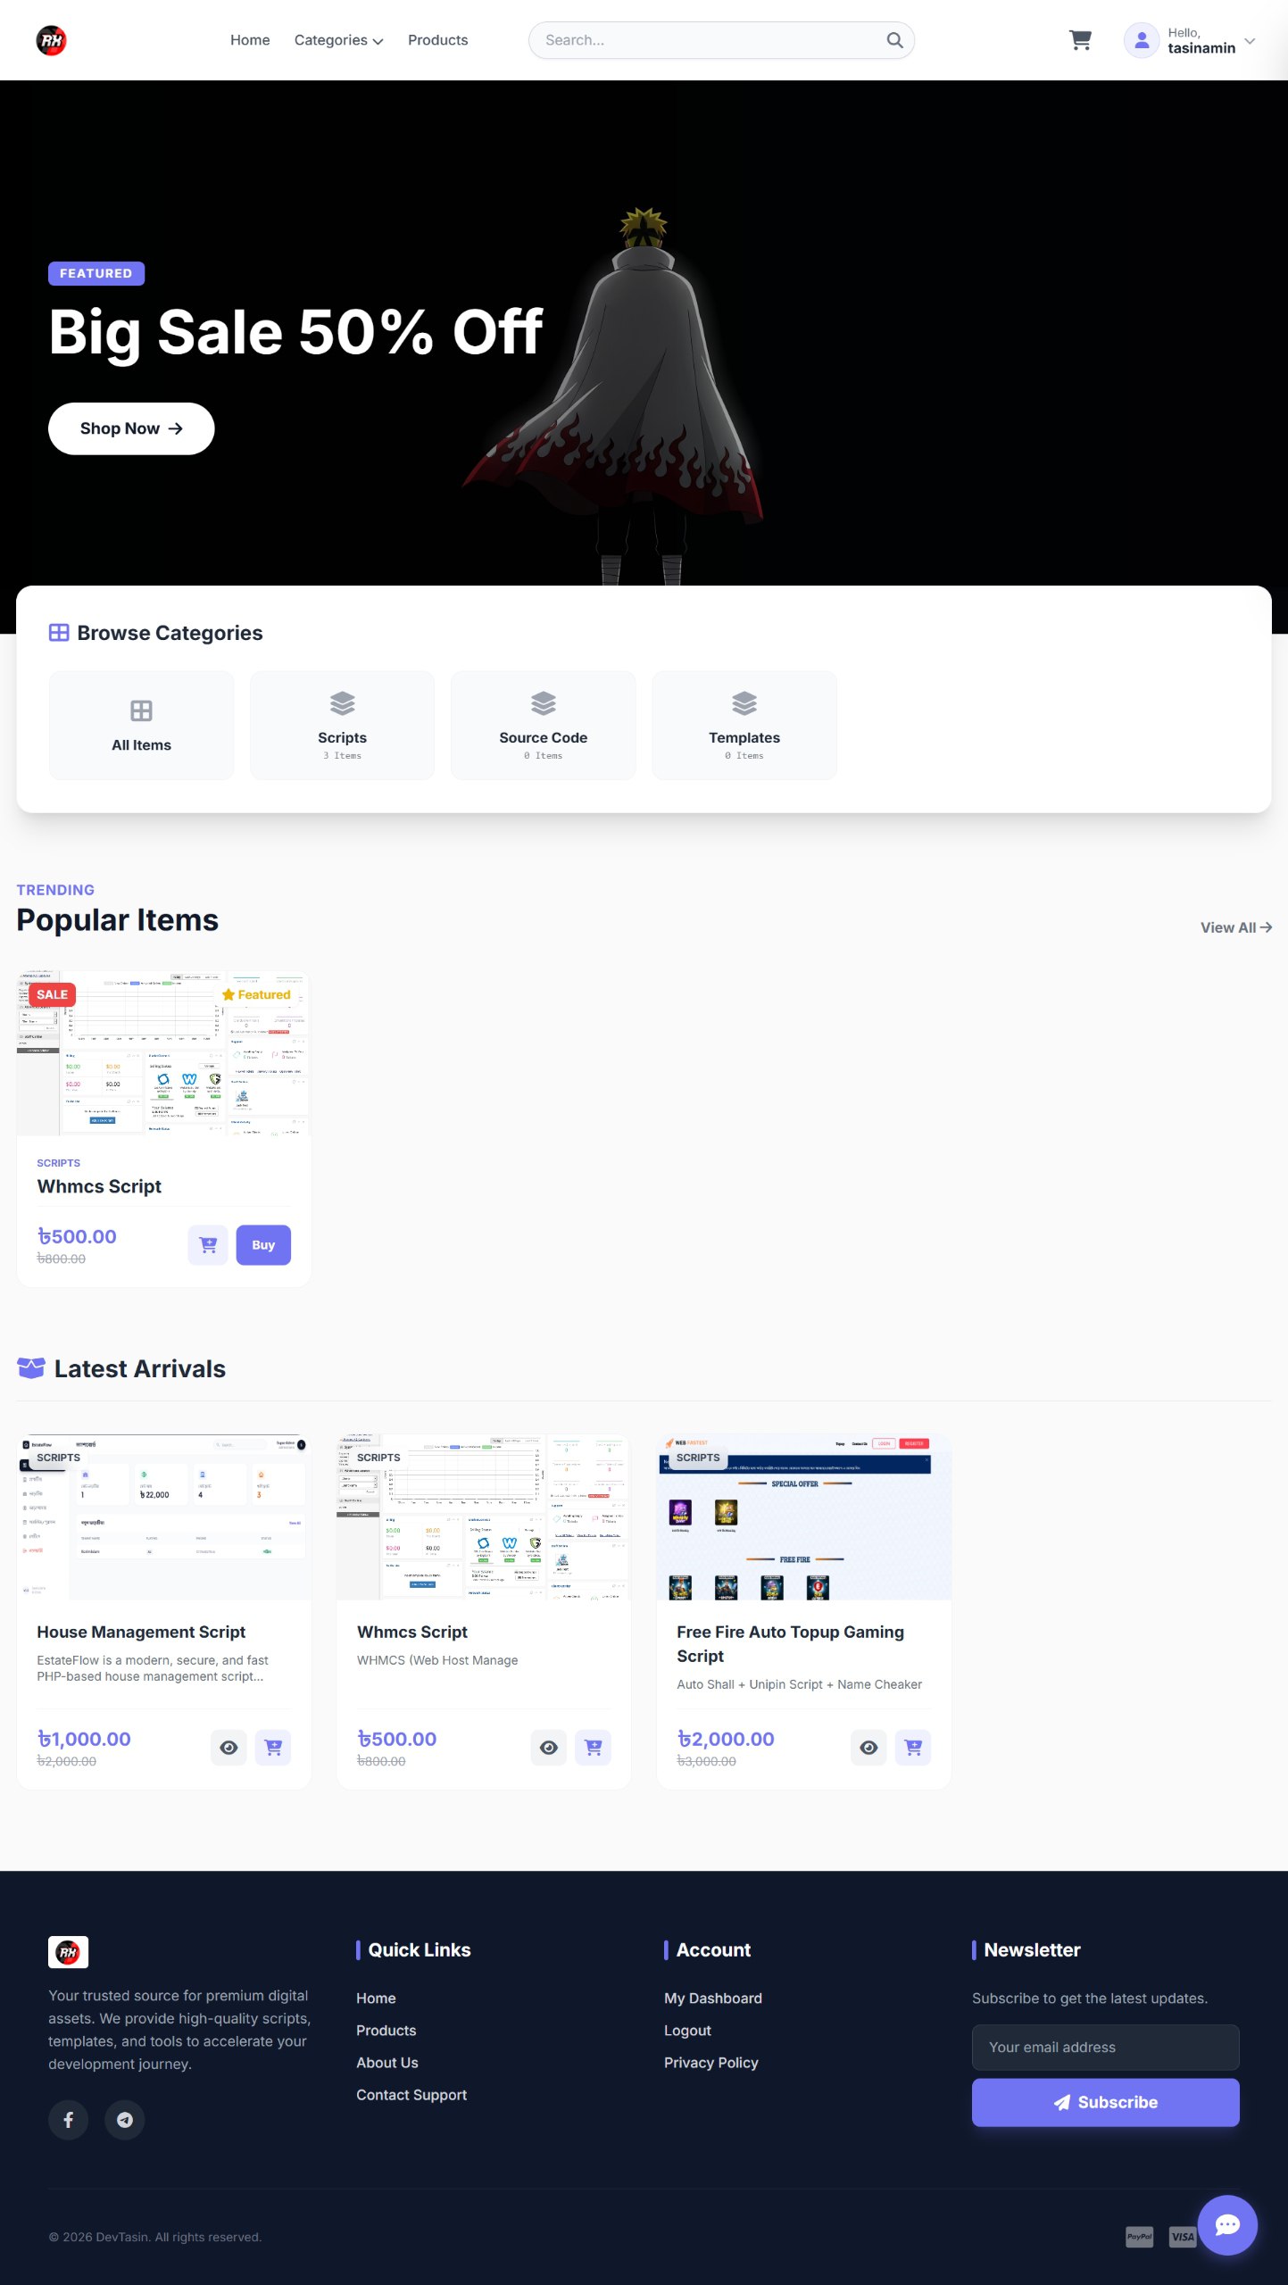1288x2285 pixels.
Task: Click the RH logo in header
Action: coord(51,40)
